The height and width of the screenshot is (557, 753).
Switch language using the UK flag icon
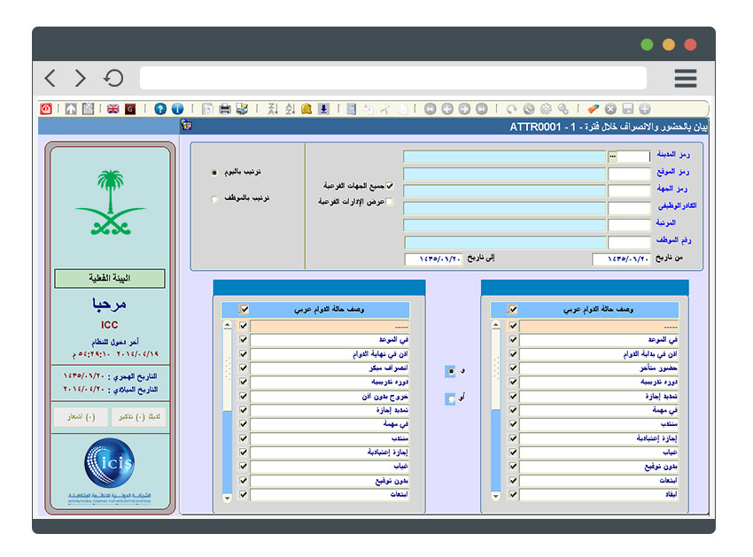113,106
